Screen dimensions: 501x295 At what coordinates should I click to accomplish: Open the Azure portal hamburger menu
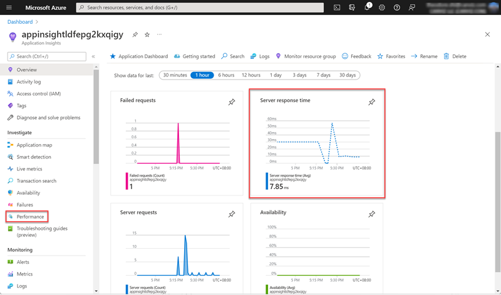[9, 8]
